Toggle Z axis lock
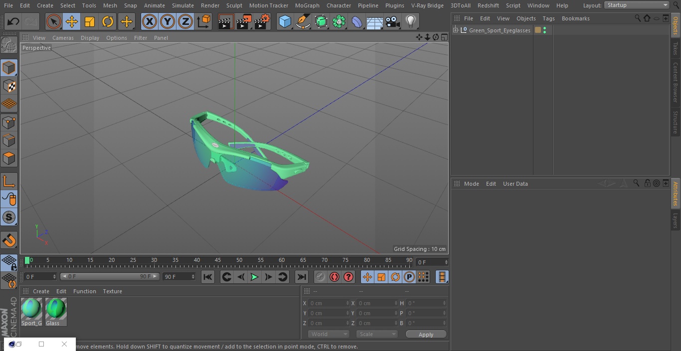The width and height of the screenshot is (681, 351). 185,22
